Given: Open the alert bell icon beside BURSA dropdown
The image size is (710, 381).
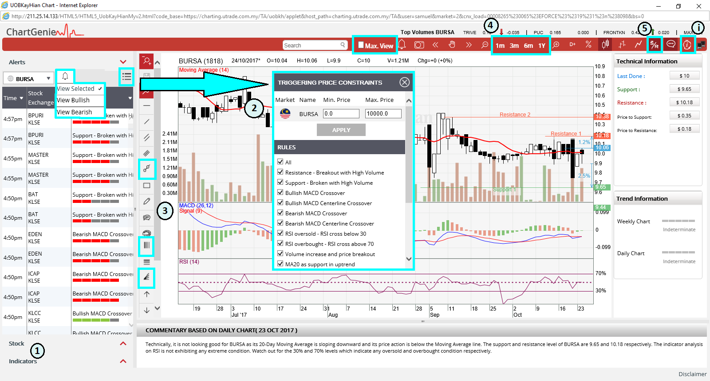Looking at the screenshot, I should pyautogui.click(x=65, y=76).
